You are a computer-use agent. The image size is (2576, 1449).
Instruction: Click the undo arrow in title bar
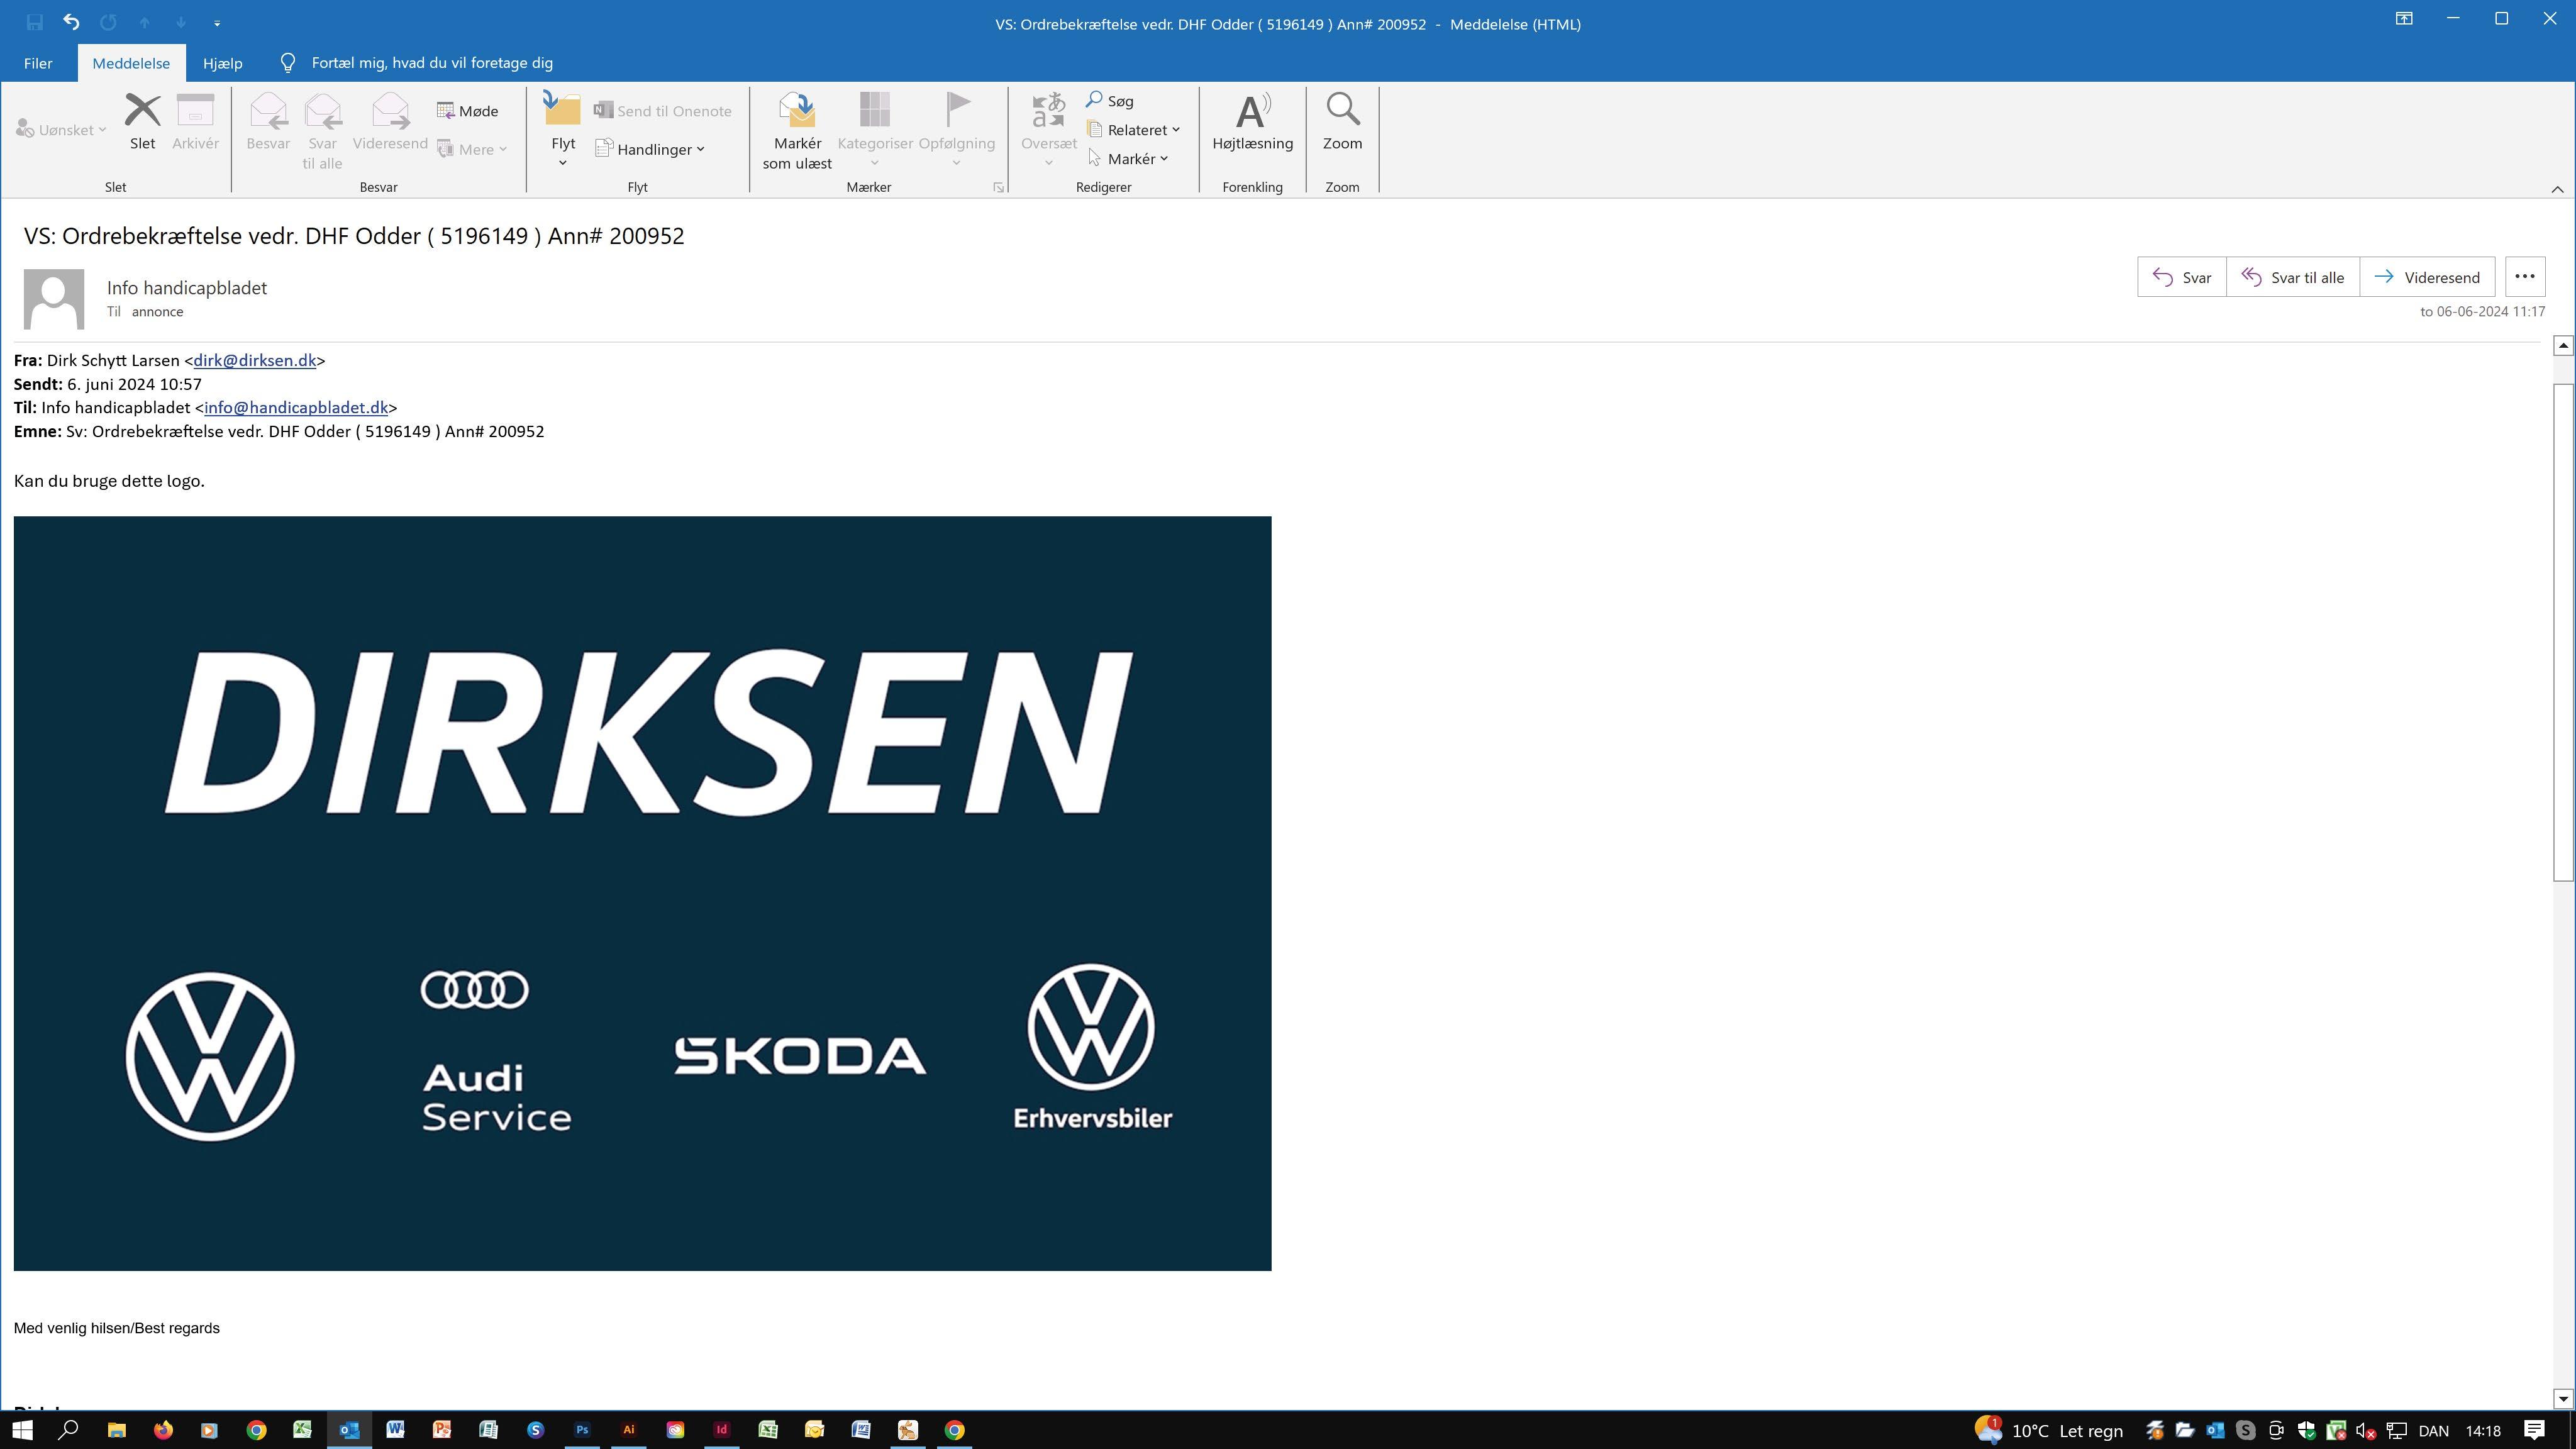[x=71, y=22]
